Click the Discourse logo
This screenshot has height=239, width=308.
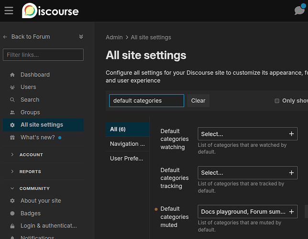(x=50, y=11)
